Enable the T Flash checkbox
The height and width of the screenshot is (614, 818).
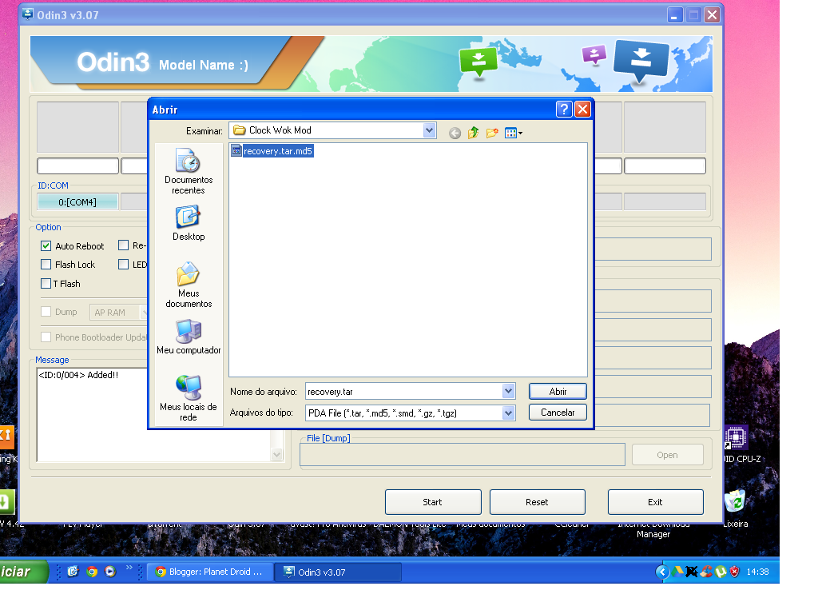point(46,284)
